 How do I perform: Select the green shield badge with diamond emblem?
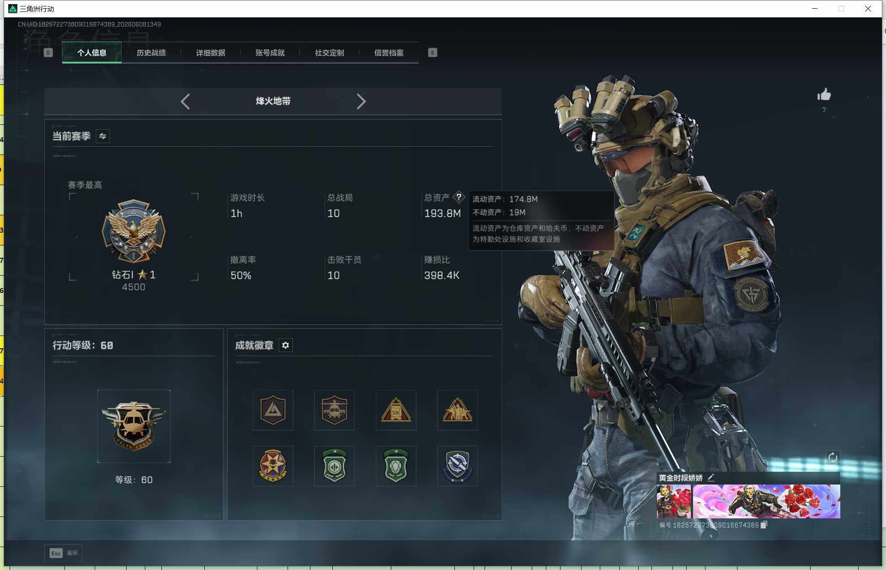tap(396, 466)
